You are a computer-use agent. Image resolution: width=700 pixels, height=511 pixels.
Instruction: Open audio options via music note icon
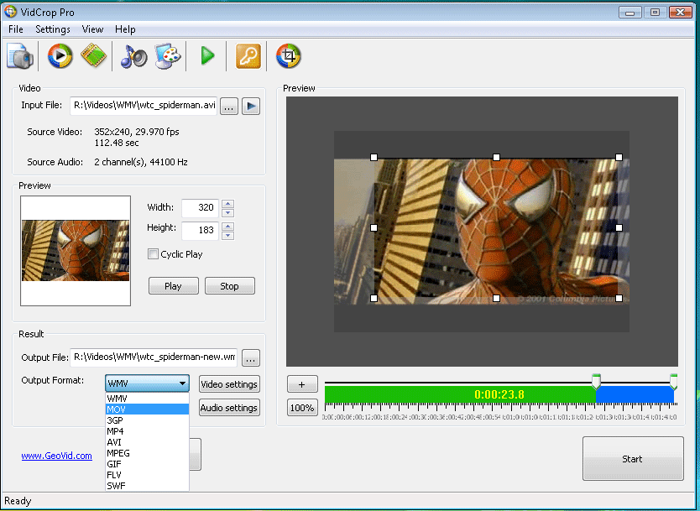[x=133, y=56]
